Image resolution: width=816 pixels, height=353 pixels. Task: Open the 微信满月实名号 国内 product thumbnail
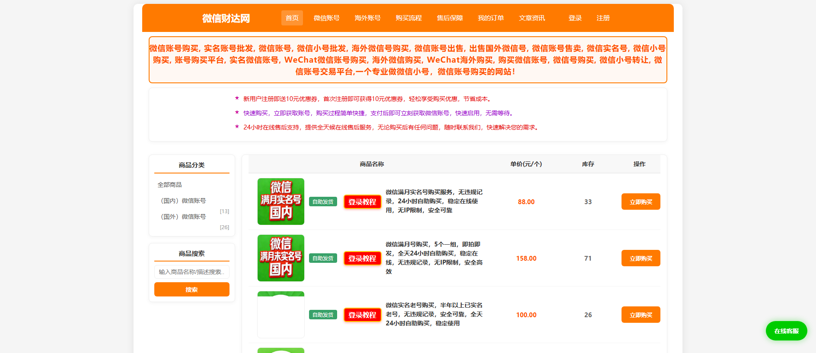point(281,202)
